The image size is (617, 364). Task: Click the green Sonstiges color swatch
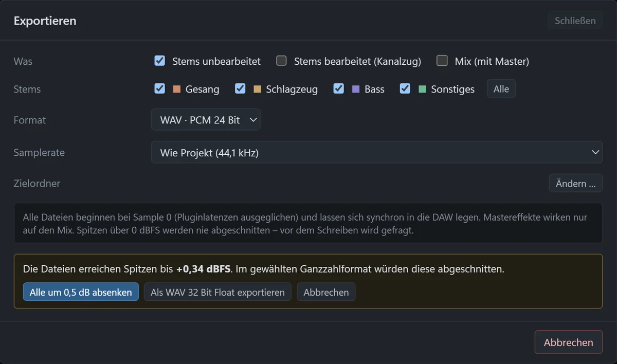click(x=423, y=89)
